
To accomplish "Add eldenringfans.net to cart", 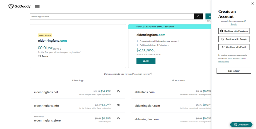I will point(118,92).
